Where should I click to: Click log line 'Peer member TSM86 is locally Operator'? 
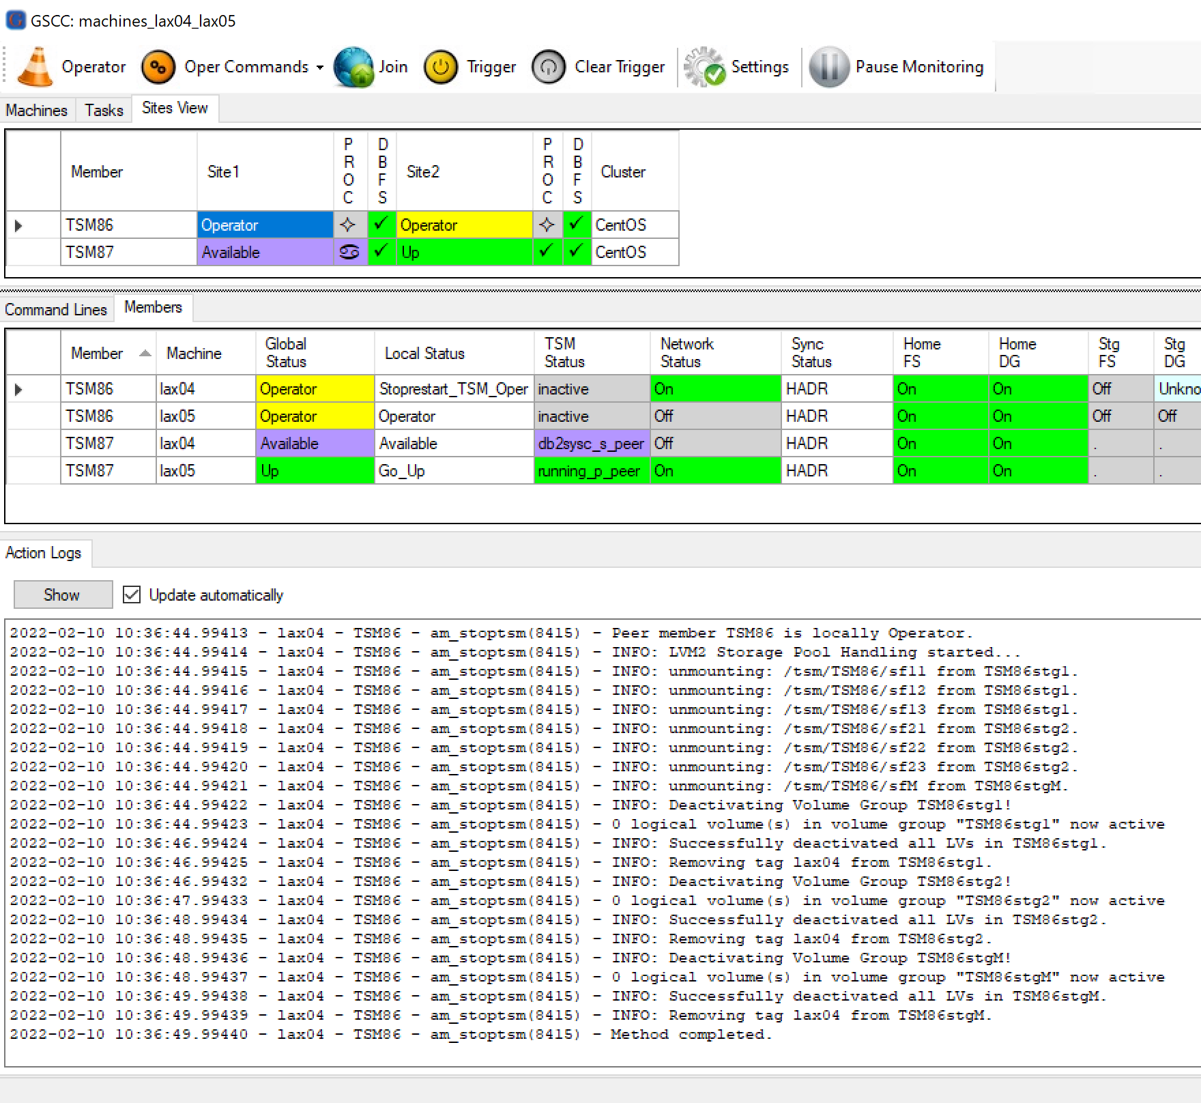point(792,633)
